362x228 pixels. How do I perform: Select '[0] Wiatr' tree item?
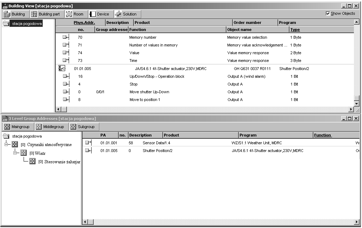37,153
